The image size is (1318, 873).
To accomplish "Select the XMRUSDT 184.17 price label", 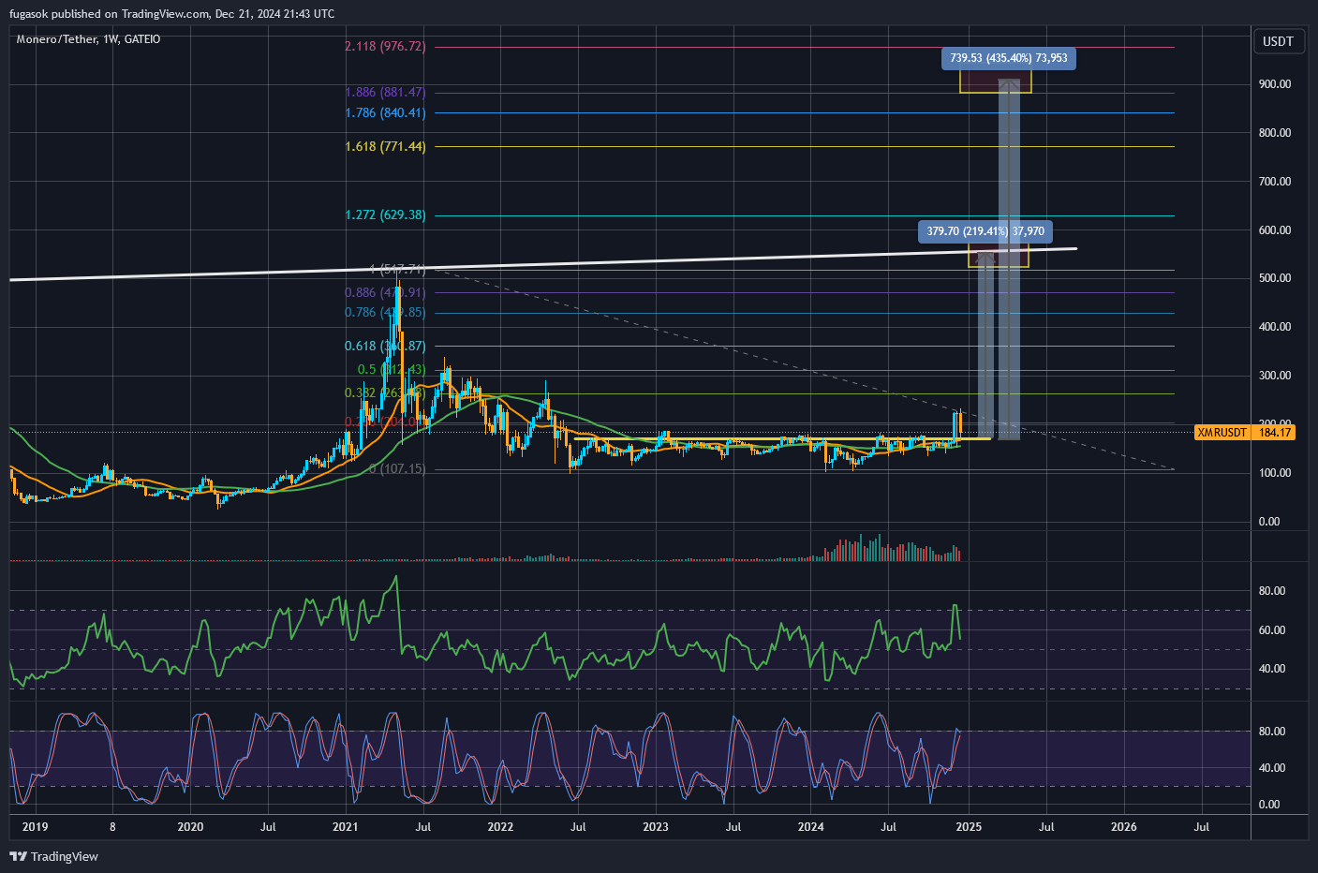I will [x=1245, y=432].
